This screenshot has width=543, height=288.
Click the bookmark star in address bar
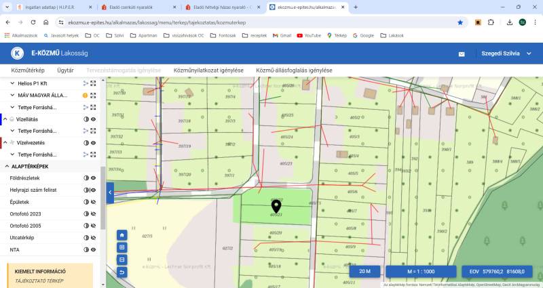pyautogui.click(x=460, y=22)
